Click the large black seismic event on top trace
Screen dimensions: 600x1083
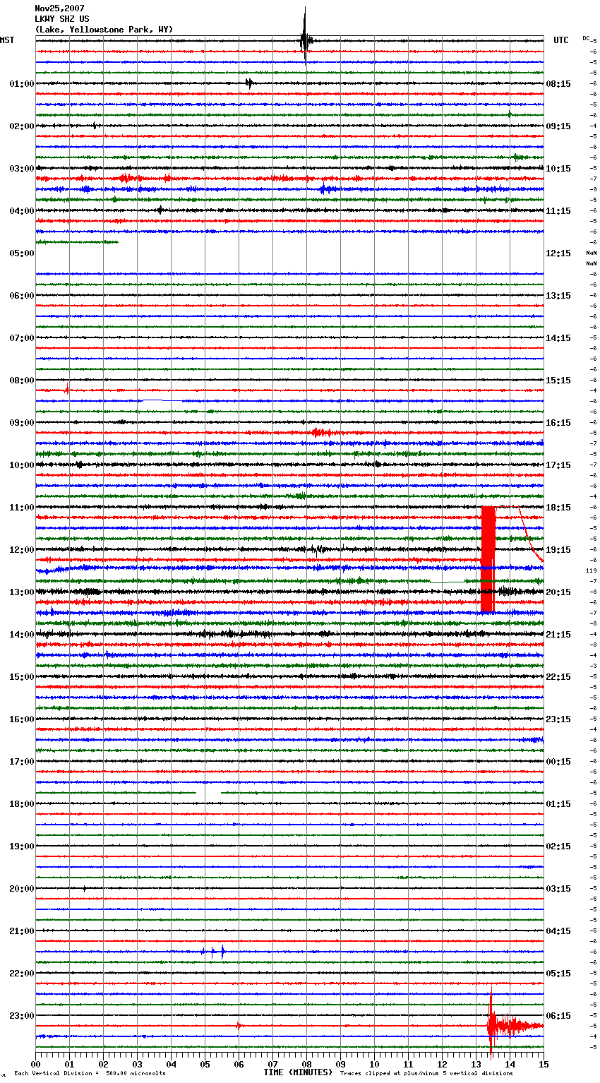[304, 35]
